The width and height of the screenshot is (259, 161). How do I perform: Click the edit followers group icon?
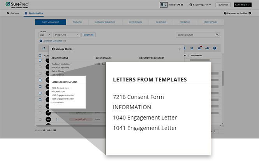207,48
